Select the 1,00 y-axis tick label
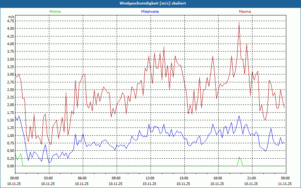 click(x=10, y=135)
